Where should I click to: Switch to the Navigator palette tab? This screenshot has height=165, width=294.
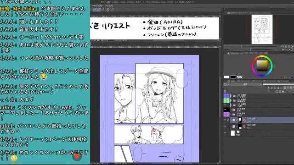click(x=233, y=13)
